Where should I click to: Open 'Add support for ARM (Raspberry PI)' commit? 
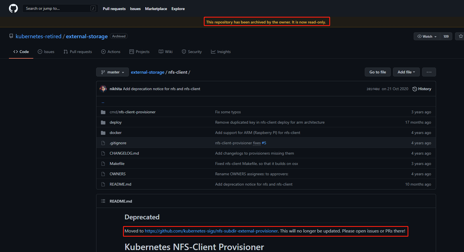257,133
